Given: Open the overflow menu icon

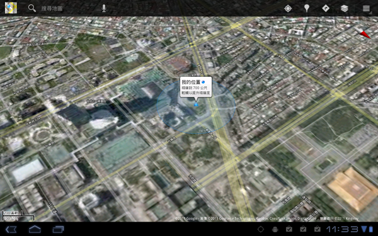Looking at the screenshot, I should pyautogui.click(x=366, y=8).
